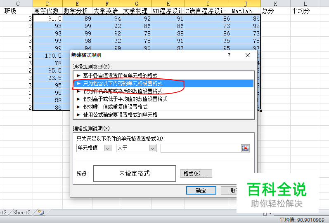Click the 大学物理 header cell
The width and height of the screenshot is (329, 223).
[x=137, y=11]
